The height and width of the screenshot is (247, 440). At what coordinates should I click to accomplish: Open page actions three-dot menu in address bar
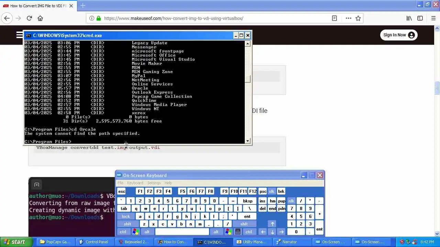(x=348, y=18)
